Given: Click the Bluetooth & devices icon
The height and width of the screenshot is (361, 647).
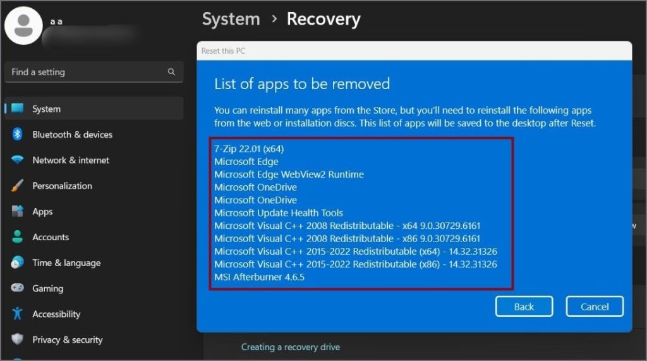Looking at the screenshot, I should (18, 134).
